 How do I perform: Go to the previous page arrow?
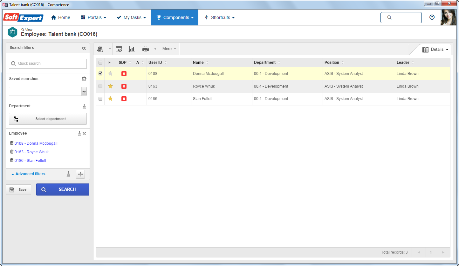click(419, 252)
